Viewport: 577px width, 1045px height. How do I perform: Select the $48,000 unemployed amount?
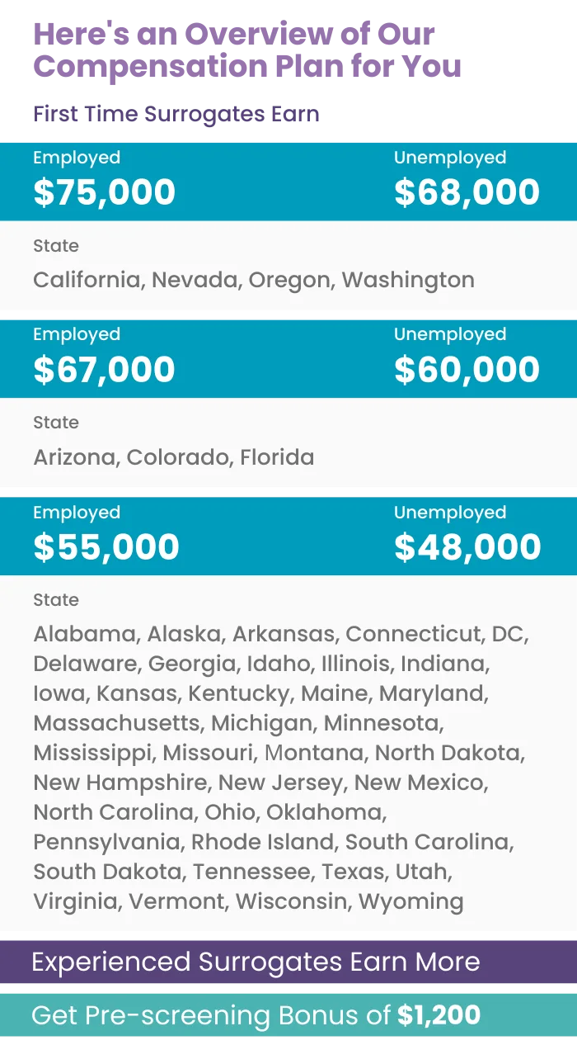[467, 547]
